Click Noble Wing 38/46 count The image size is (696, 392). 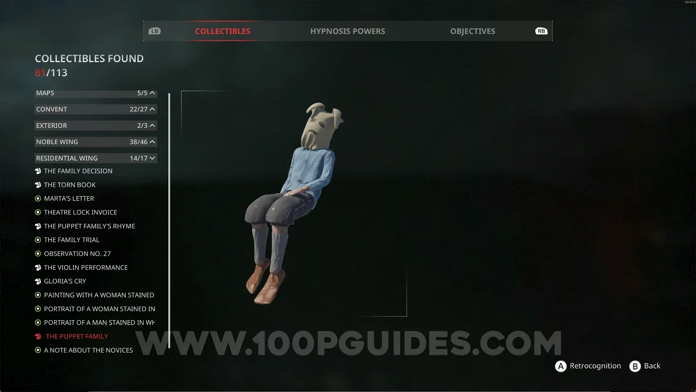pos(138,142)
